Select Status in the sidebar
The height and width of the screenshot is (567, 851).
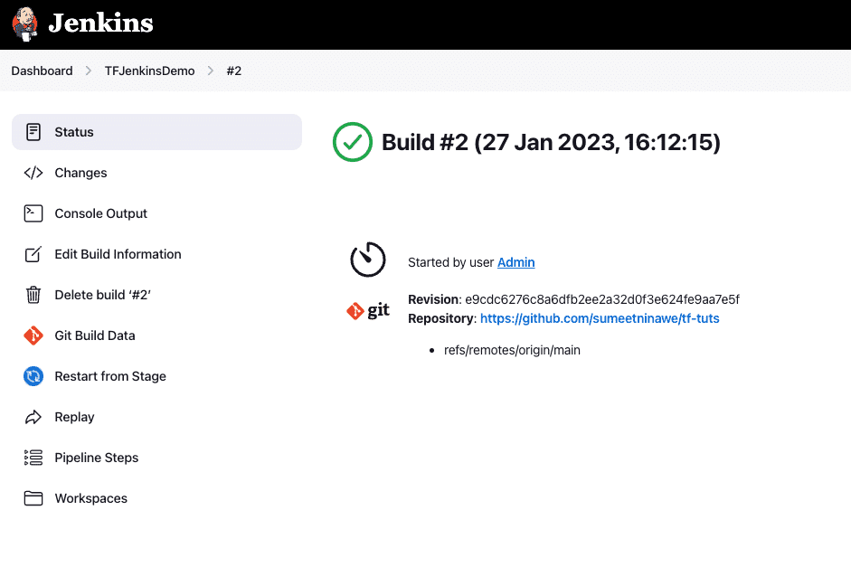156,132
